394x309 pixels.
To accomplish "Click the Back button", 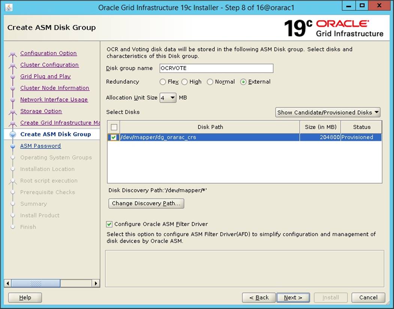I will point(259,298).
